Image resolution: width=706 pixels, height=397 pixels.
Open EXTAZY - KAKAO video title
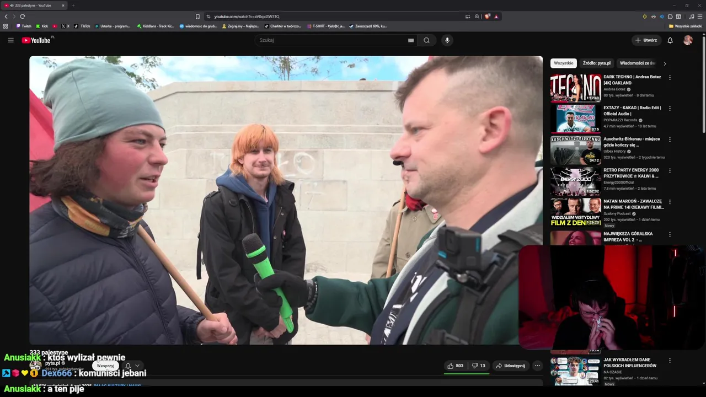(x=632, y=111)
